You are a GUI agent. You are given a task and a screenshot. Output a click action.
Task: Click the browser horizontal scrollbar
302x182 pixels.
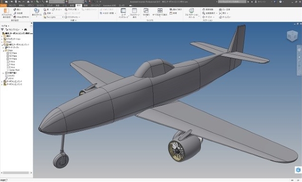coord(16,172)
